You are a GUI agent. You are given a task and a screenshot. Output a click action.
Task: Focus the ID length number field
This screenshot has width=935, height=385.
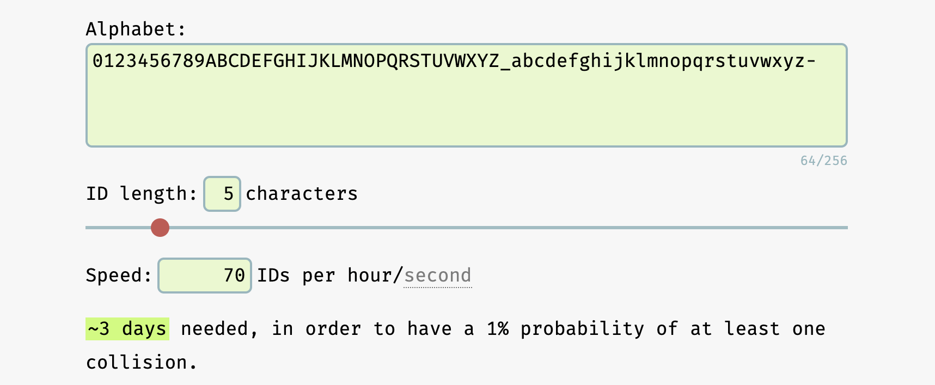click(x=222, y=194)
